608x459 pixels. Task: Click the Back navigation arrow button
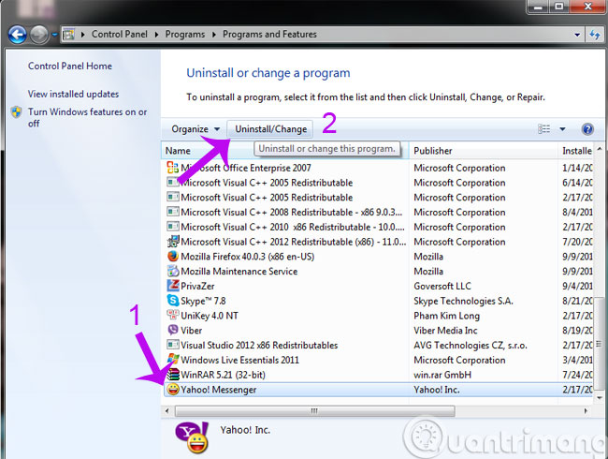coord(17,35)
